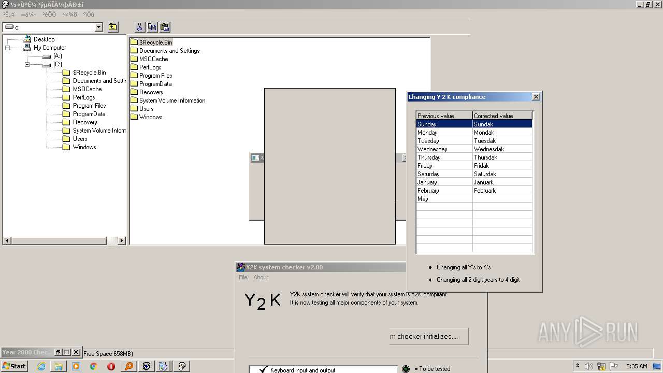Click the To be tested indicator light
The height and width of the screenshot is (373, 663).
tap(406, 369)
